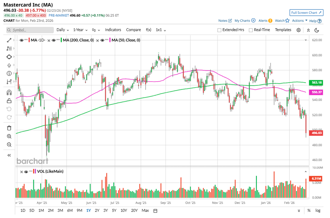Check the Real-Time checkbox
The image size is (330, 218).
[x=251, y=30]
